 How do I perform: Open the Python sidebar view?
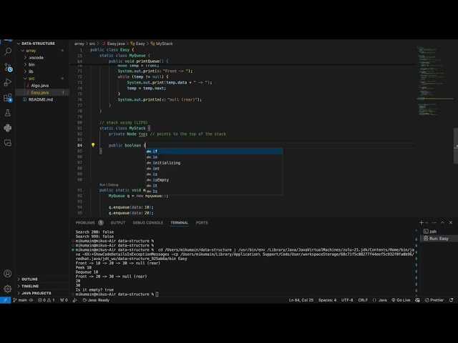[x=8, y=128]
